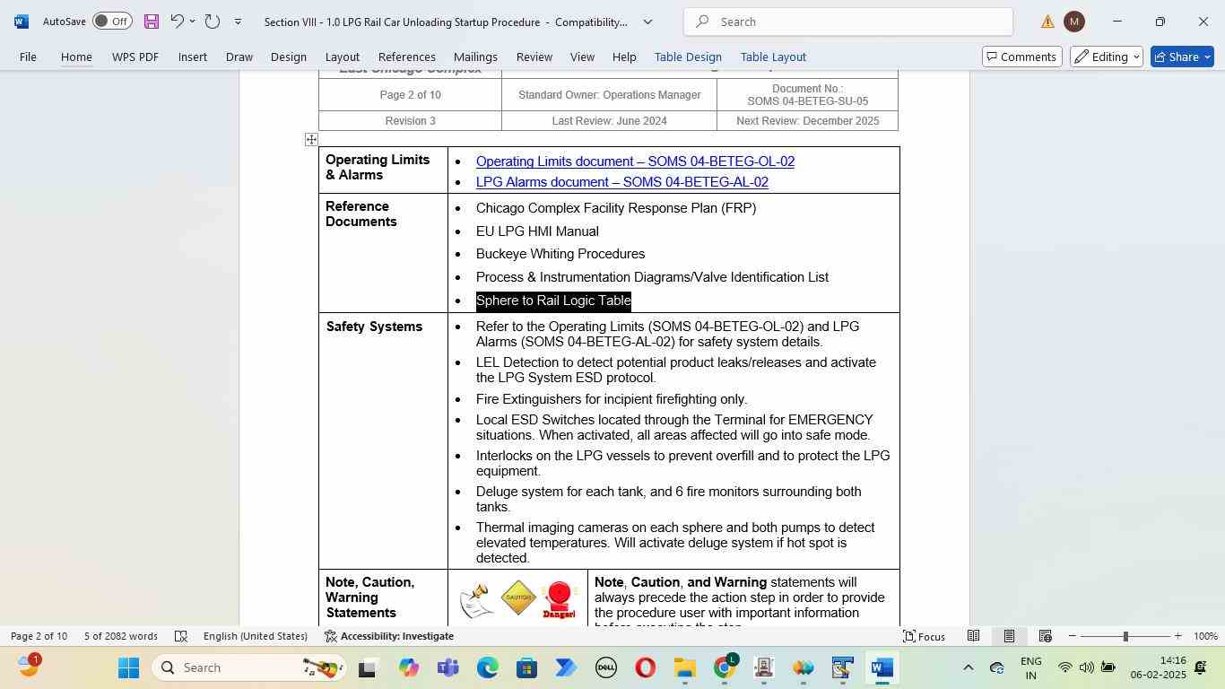
Task: Open Microsoft Edge from taskbar
Action: click(x=487, y=667)
